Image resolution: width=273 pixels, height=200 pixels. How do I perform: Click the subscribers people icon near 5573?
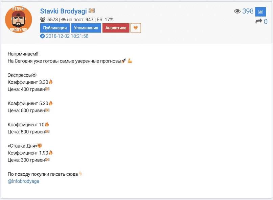43,20
